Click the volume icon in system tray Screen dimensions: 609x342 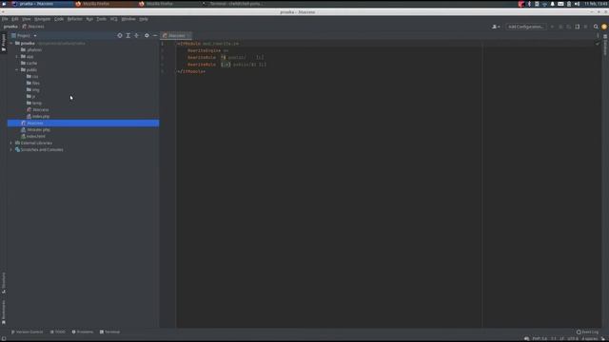pos(577,4)
